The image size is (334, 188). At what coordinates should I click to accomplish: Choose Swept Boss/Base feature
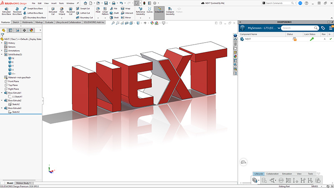[x=33, y=8]
